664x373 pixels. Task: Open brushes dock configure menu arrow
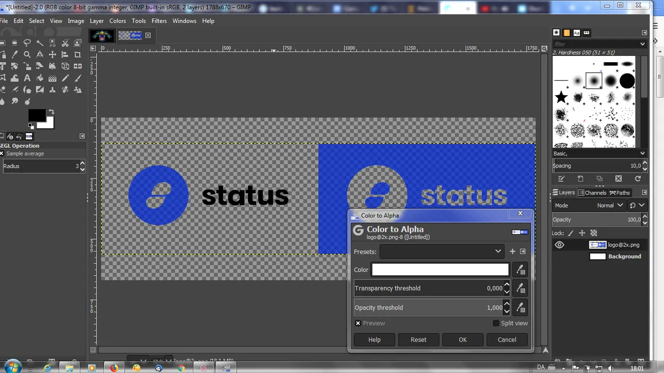(x=644, y=33)
